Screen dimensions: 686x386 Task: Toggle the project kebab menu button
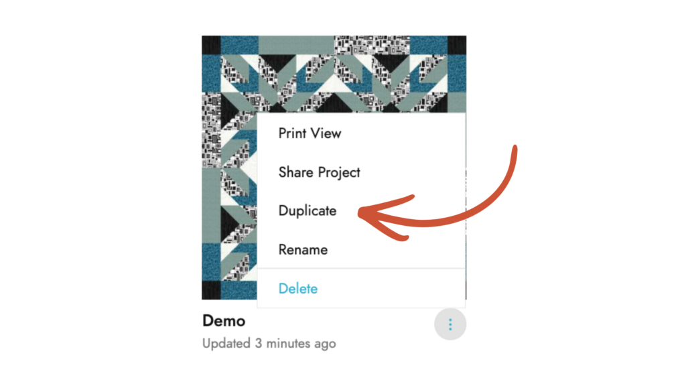[450, 325]
